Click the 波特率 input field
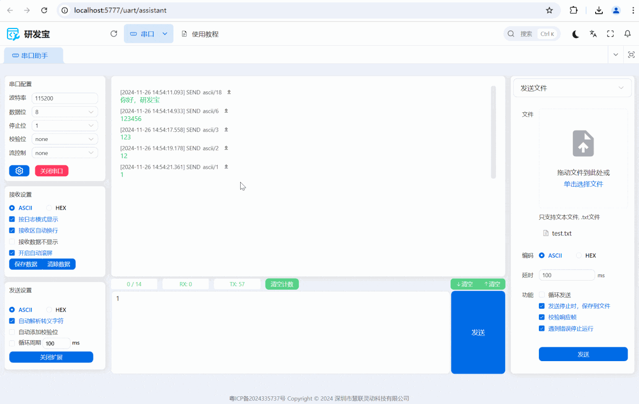Screen dimensions: 639x404 pyautogui.click(x=65, y=98)
